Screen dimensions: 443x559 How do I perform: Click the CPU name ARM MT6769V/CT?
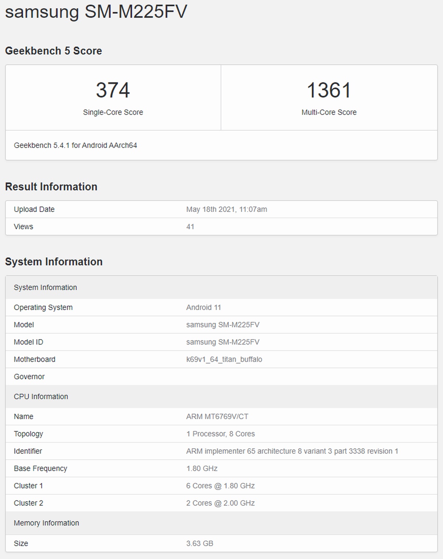[x=217, y=416]
